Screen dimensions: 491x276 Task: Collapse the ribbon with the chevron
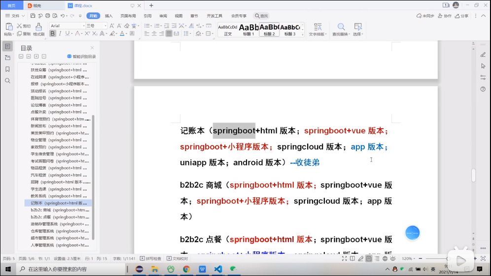click(x=484, y=16)
